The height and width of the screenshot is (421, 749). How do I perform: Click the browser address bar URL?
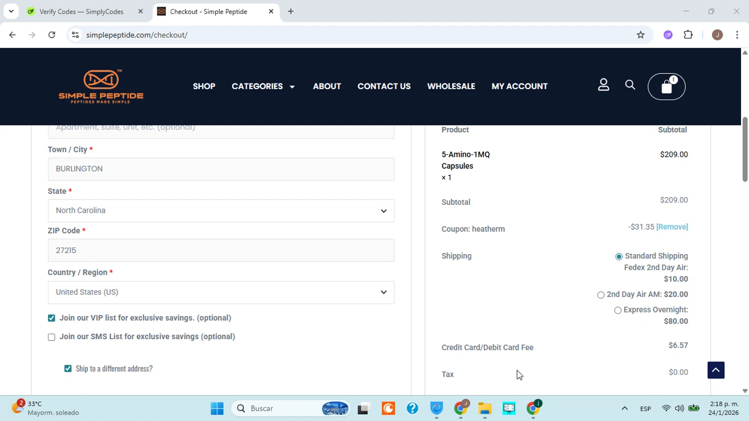pyautogui.click(x=137, y=35)
